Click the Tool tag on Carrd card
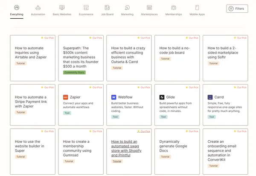The height and width of the screenshot is (176, 256). (212, 117)
